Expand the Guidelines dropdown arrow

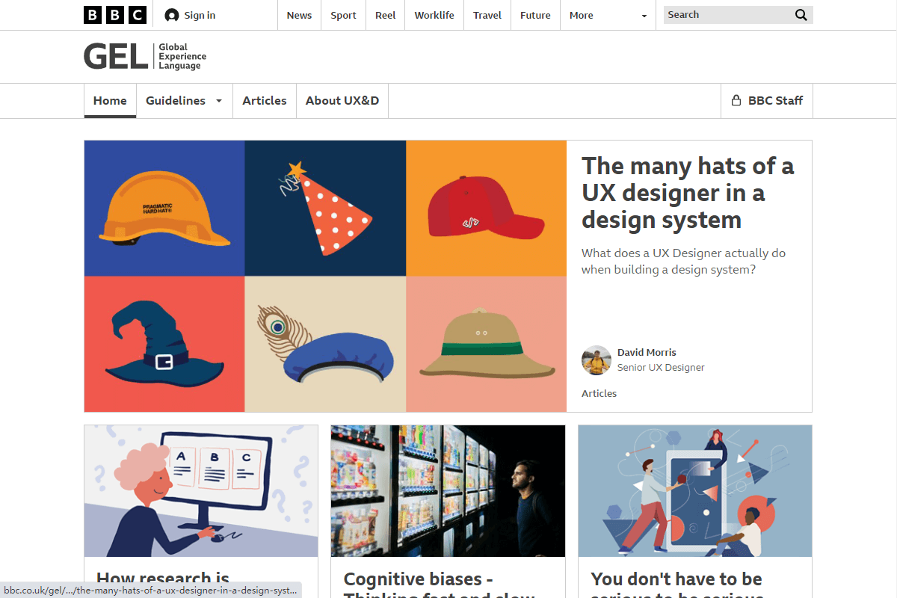(219, 101)
